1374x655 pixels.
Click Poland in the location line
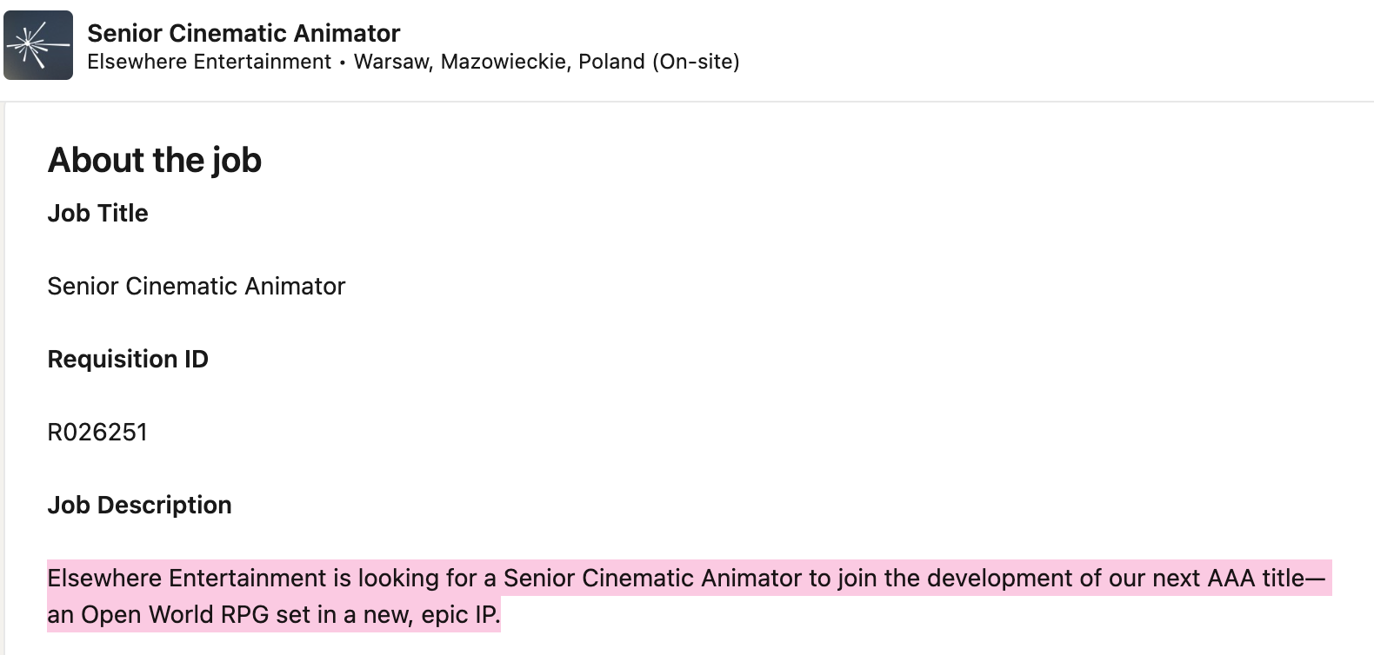(611, 62)
